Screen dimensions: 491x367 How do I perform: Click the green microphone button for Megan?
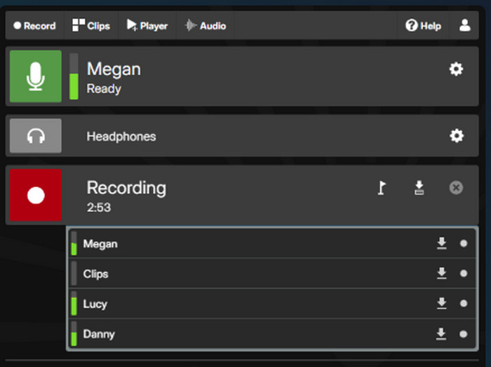(36, 77)
